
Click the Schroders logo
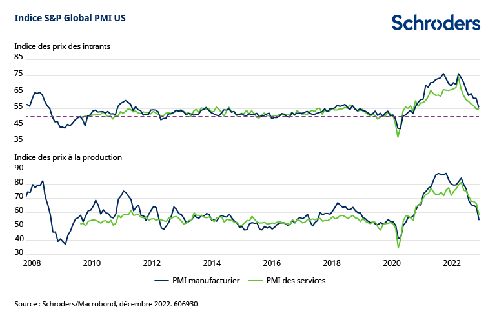[x=436, y=23]
